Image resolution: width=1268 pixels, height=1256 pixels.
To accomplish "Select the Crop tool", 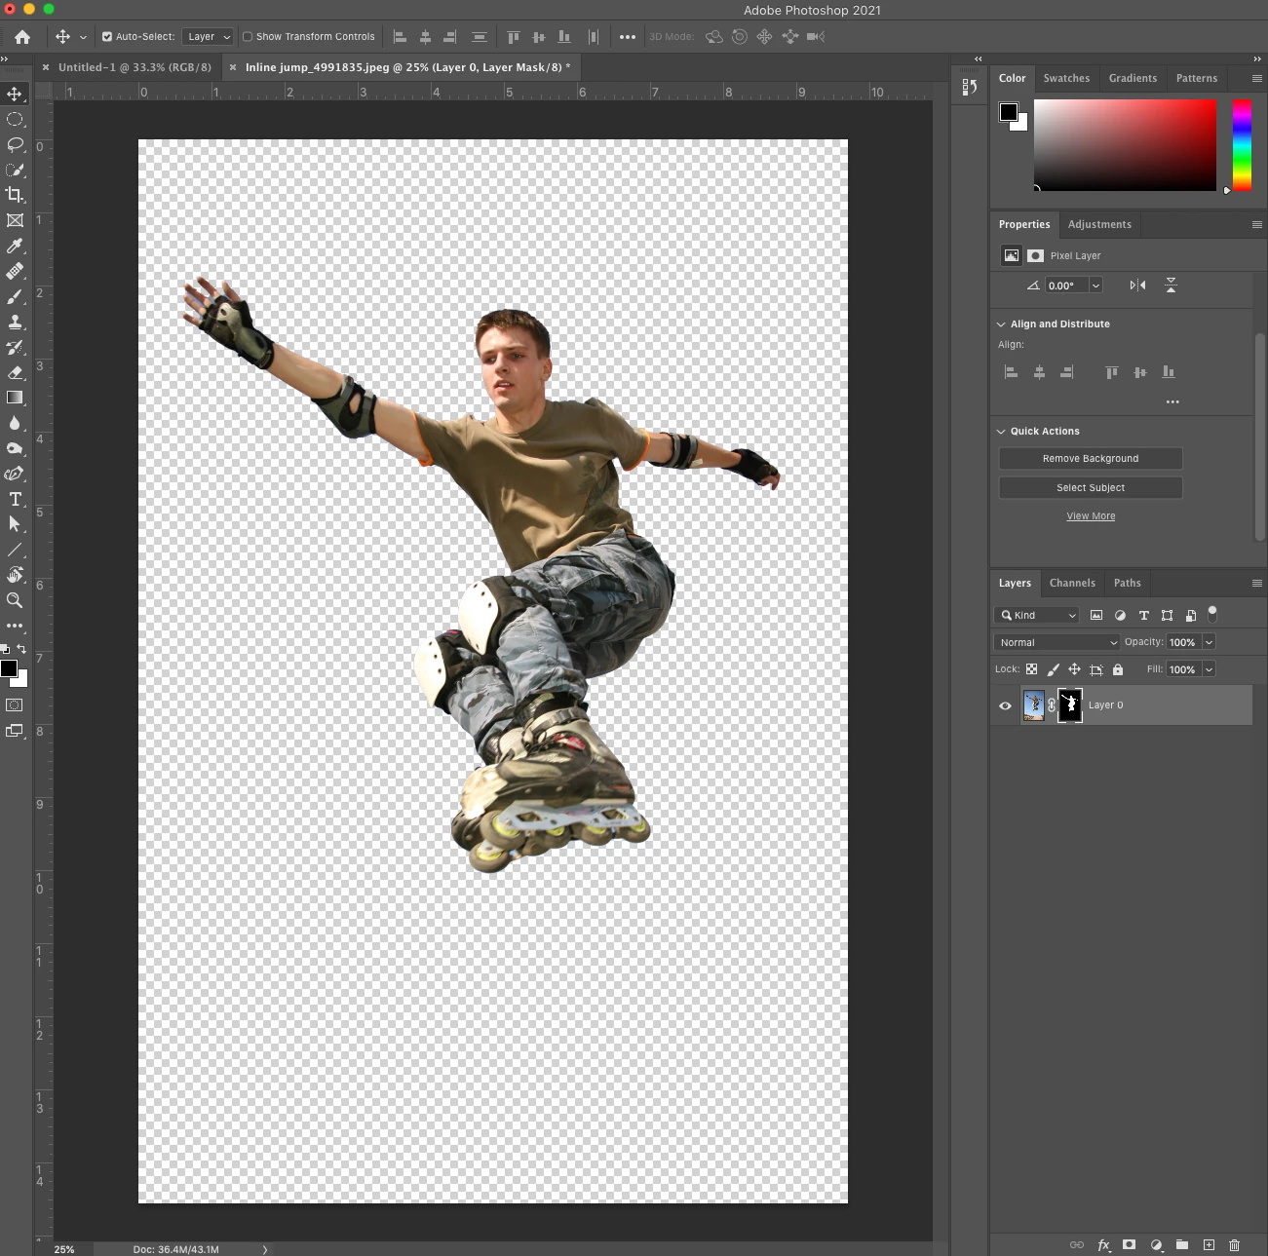I will (15, 195).
